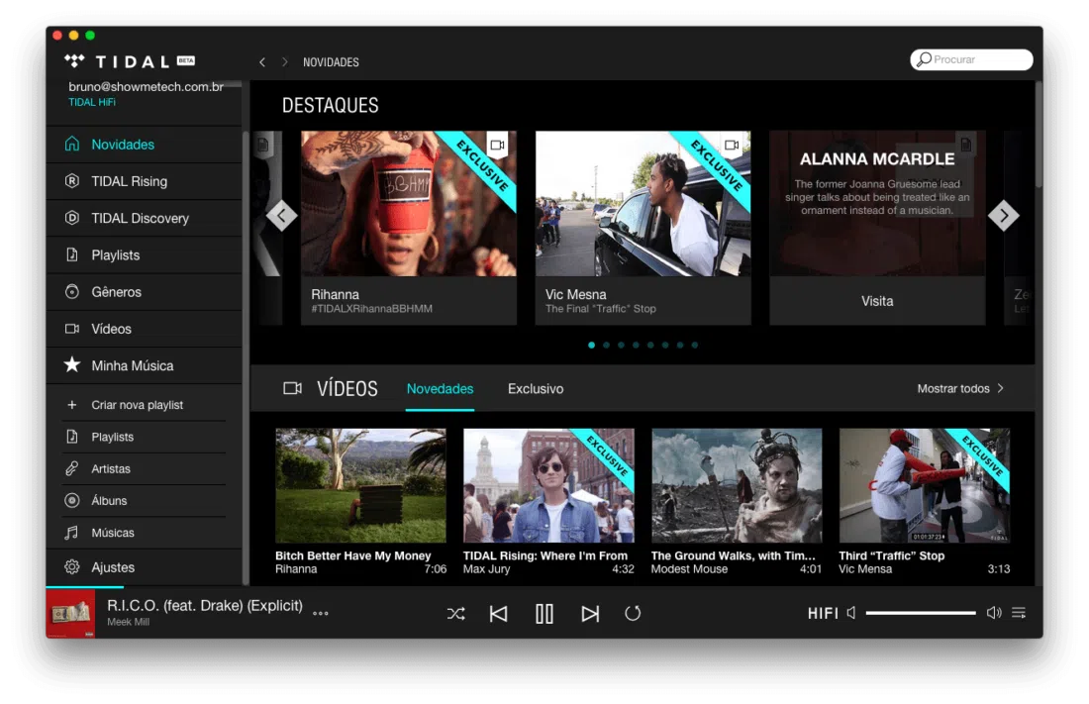Open Novidades in the sidebar
1089x704 pixels.
(144, 145)
